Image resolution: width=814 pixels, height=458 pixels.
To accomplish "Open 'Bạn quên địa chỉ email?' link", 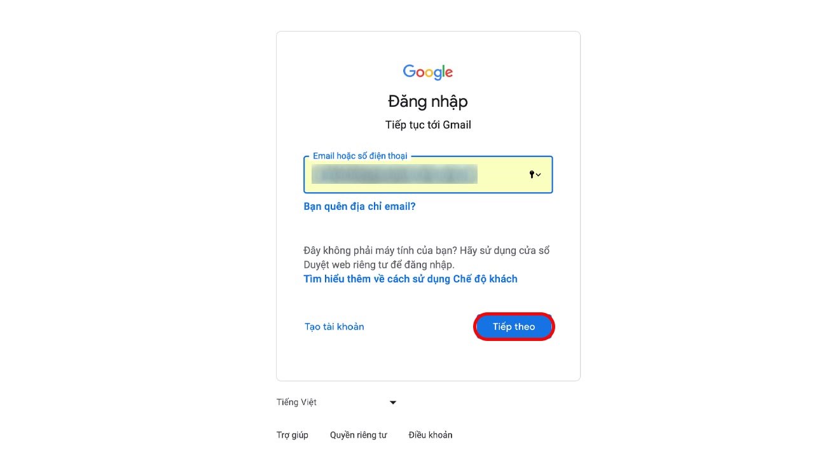I will (x=359, y=206).
